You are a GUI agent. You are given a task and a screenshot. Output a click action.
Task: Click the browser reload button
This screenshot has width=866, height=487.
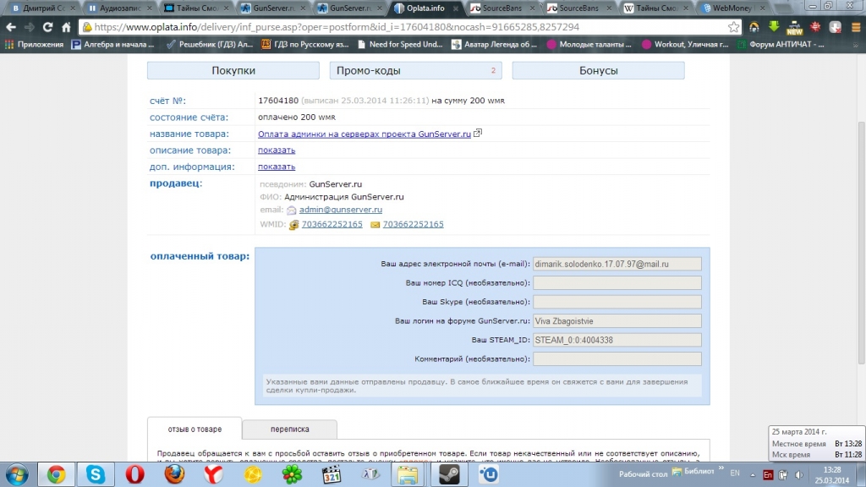tap(46, 27)
